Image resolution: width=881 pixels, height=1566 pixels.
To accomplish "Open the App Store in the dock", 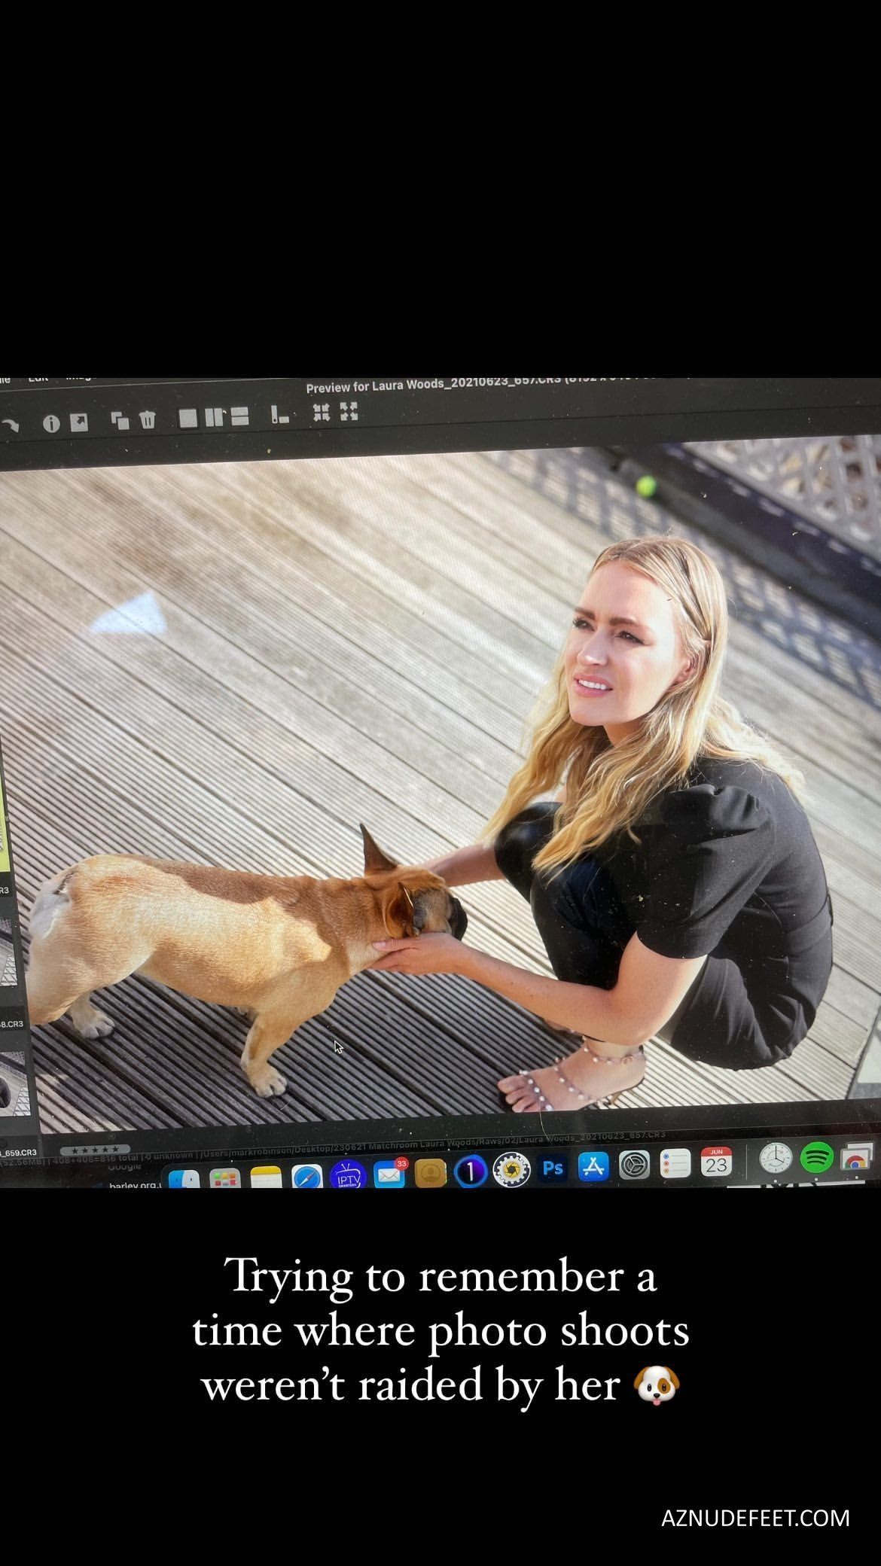I will (x=593, y=1167).
